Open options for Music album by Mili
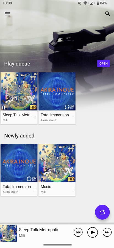 (73, 189)
